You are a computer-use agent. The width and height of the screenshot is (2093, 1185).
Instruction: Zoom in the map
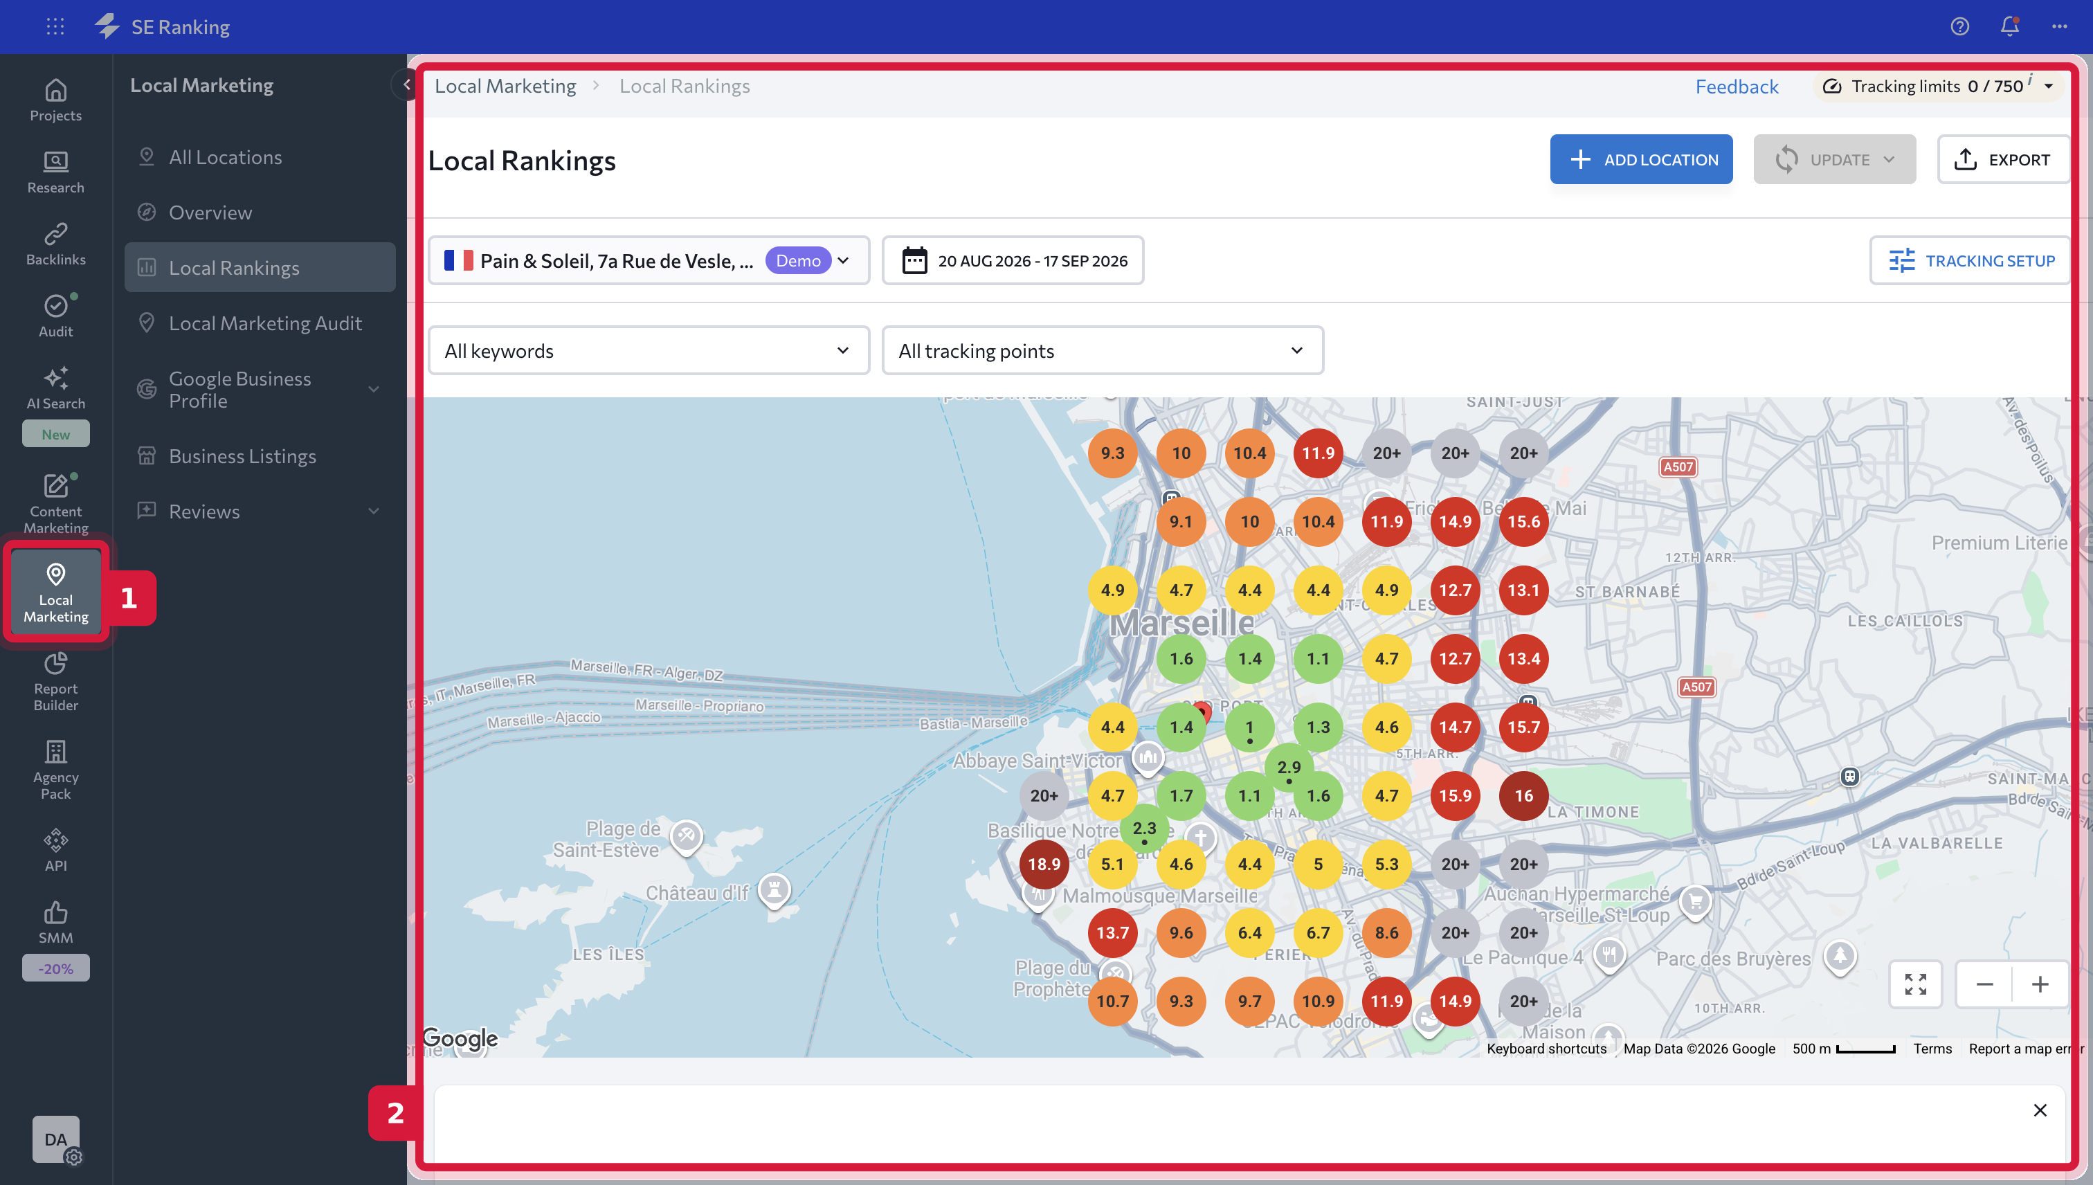point(2039,984)
